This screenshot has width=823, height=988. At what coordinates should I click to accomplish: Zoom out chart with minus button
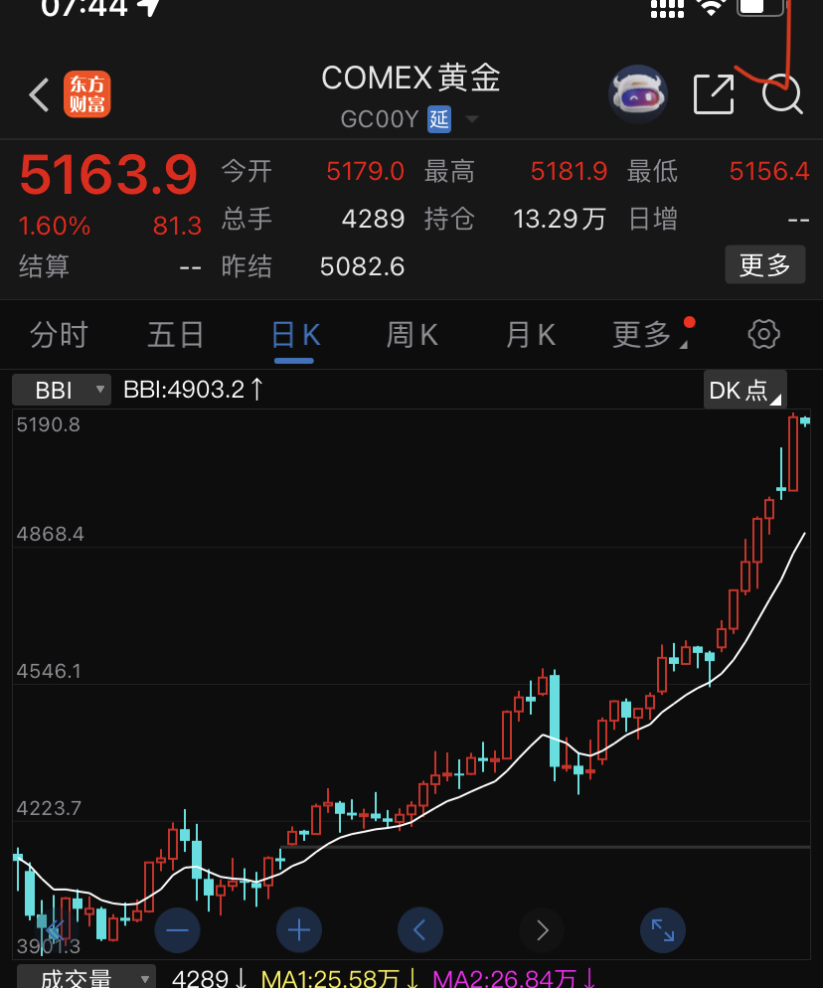[178, 930]
